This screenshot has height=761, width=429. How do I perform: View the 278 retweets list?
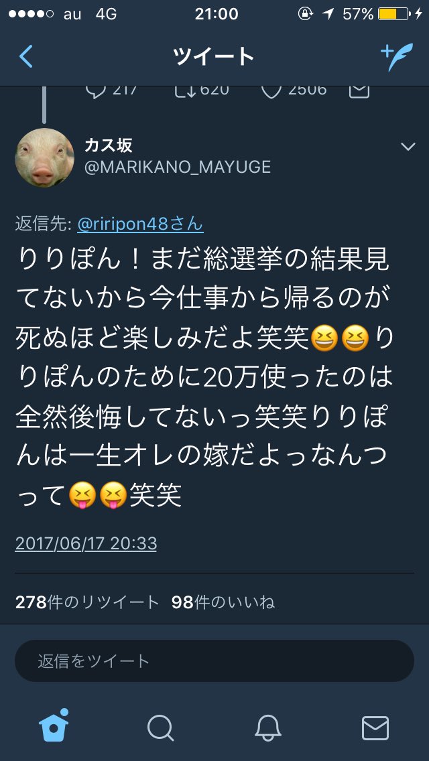coord(87,602)
